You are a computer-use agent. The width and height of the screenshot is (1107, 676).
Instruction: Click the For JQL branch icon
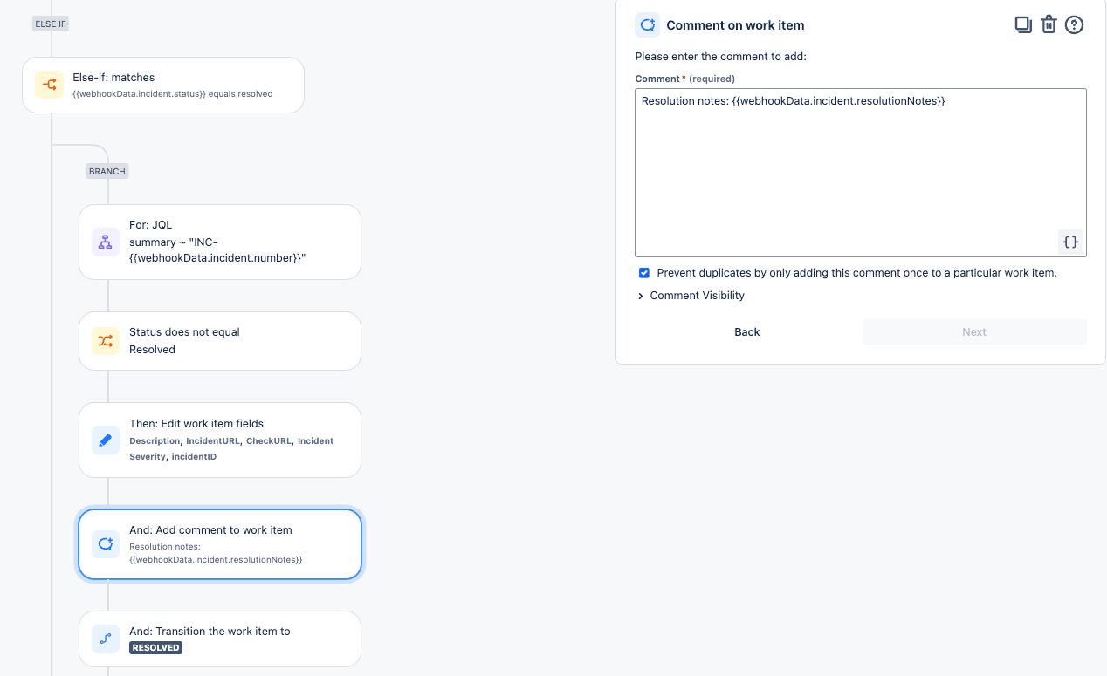(106, 242)
